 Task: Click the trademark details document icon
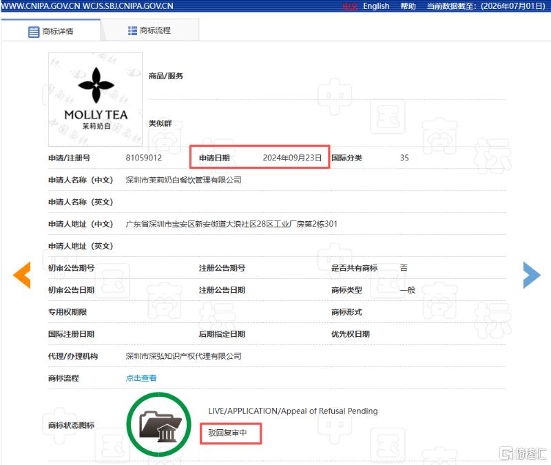[x=34, y=32]
